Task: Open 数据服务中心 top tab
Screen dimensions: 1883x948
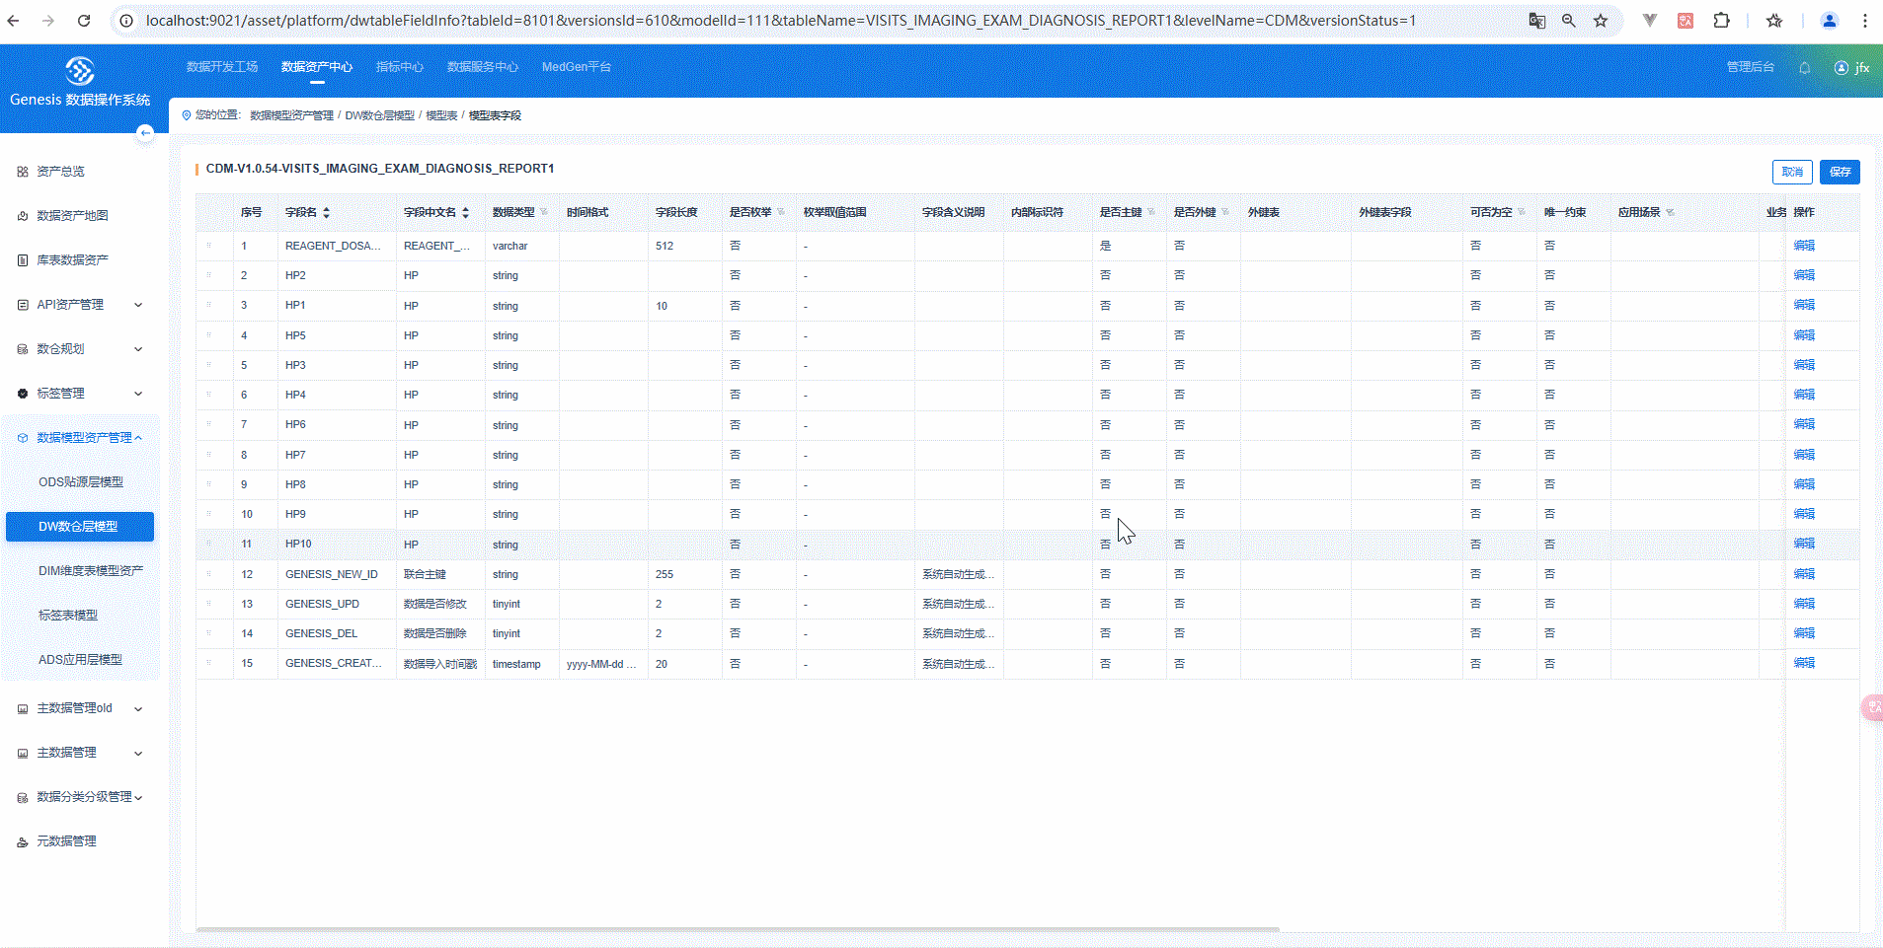Action: click(x=483, y=67)
